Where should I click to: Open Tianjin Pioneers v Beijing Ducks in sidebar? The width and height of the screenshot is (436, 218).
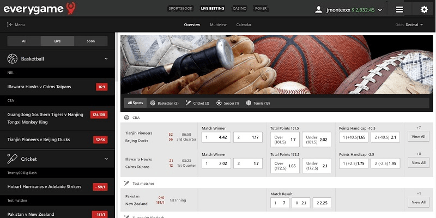point(57,140)
